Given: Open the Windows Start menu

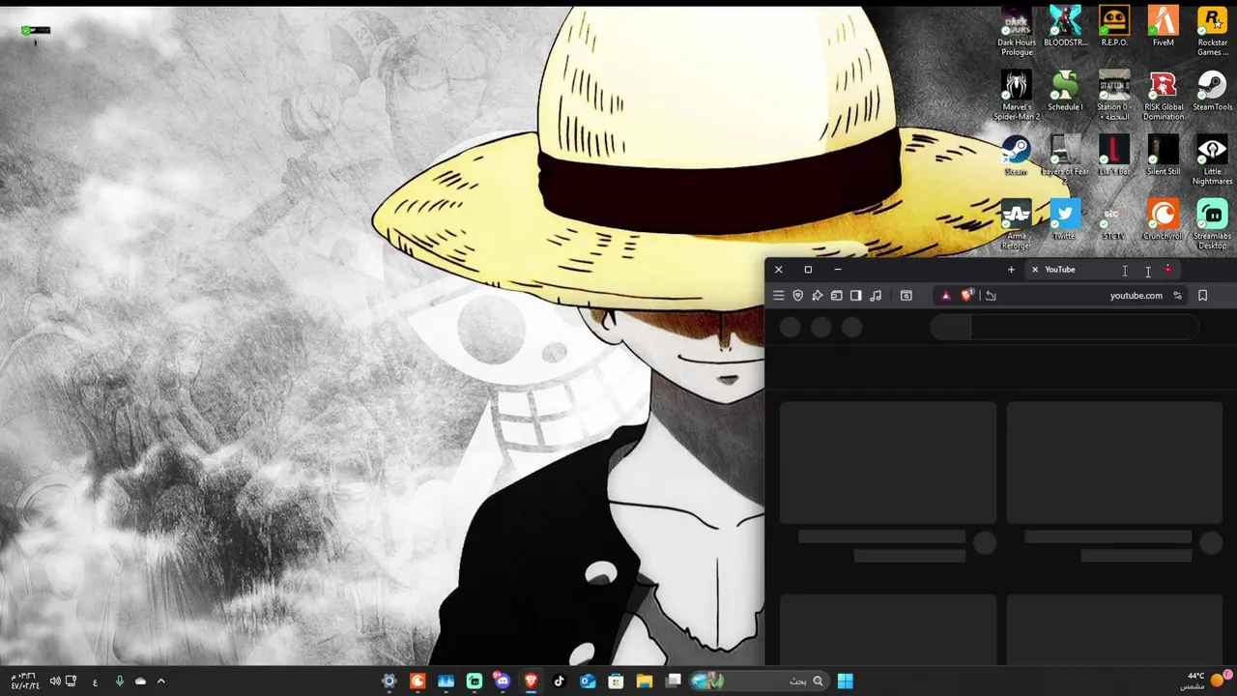Looking at the screenshot, I should 846,681.
